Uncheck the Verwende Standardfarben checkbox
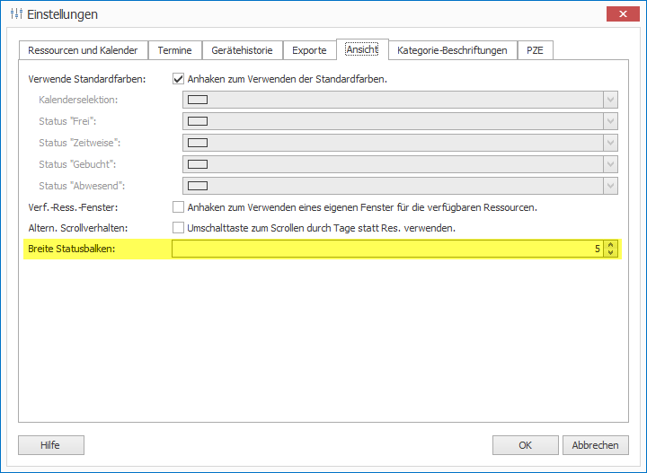This screenshot has height=473, width=647. [x=178, y=79]
